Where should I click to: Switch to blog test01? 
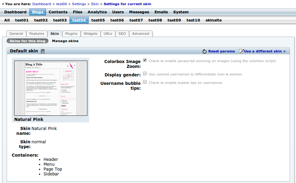click(22, 20)
